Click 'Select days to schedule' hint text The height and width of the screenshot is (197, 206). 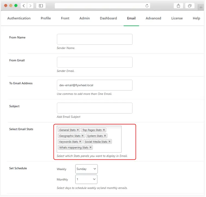[x=92, y=188]
